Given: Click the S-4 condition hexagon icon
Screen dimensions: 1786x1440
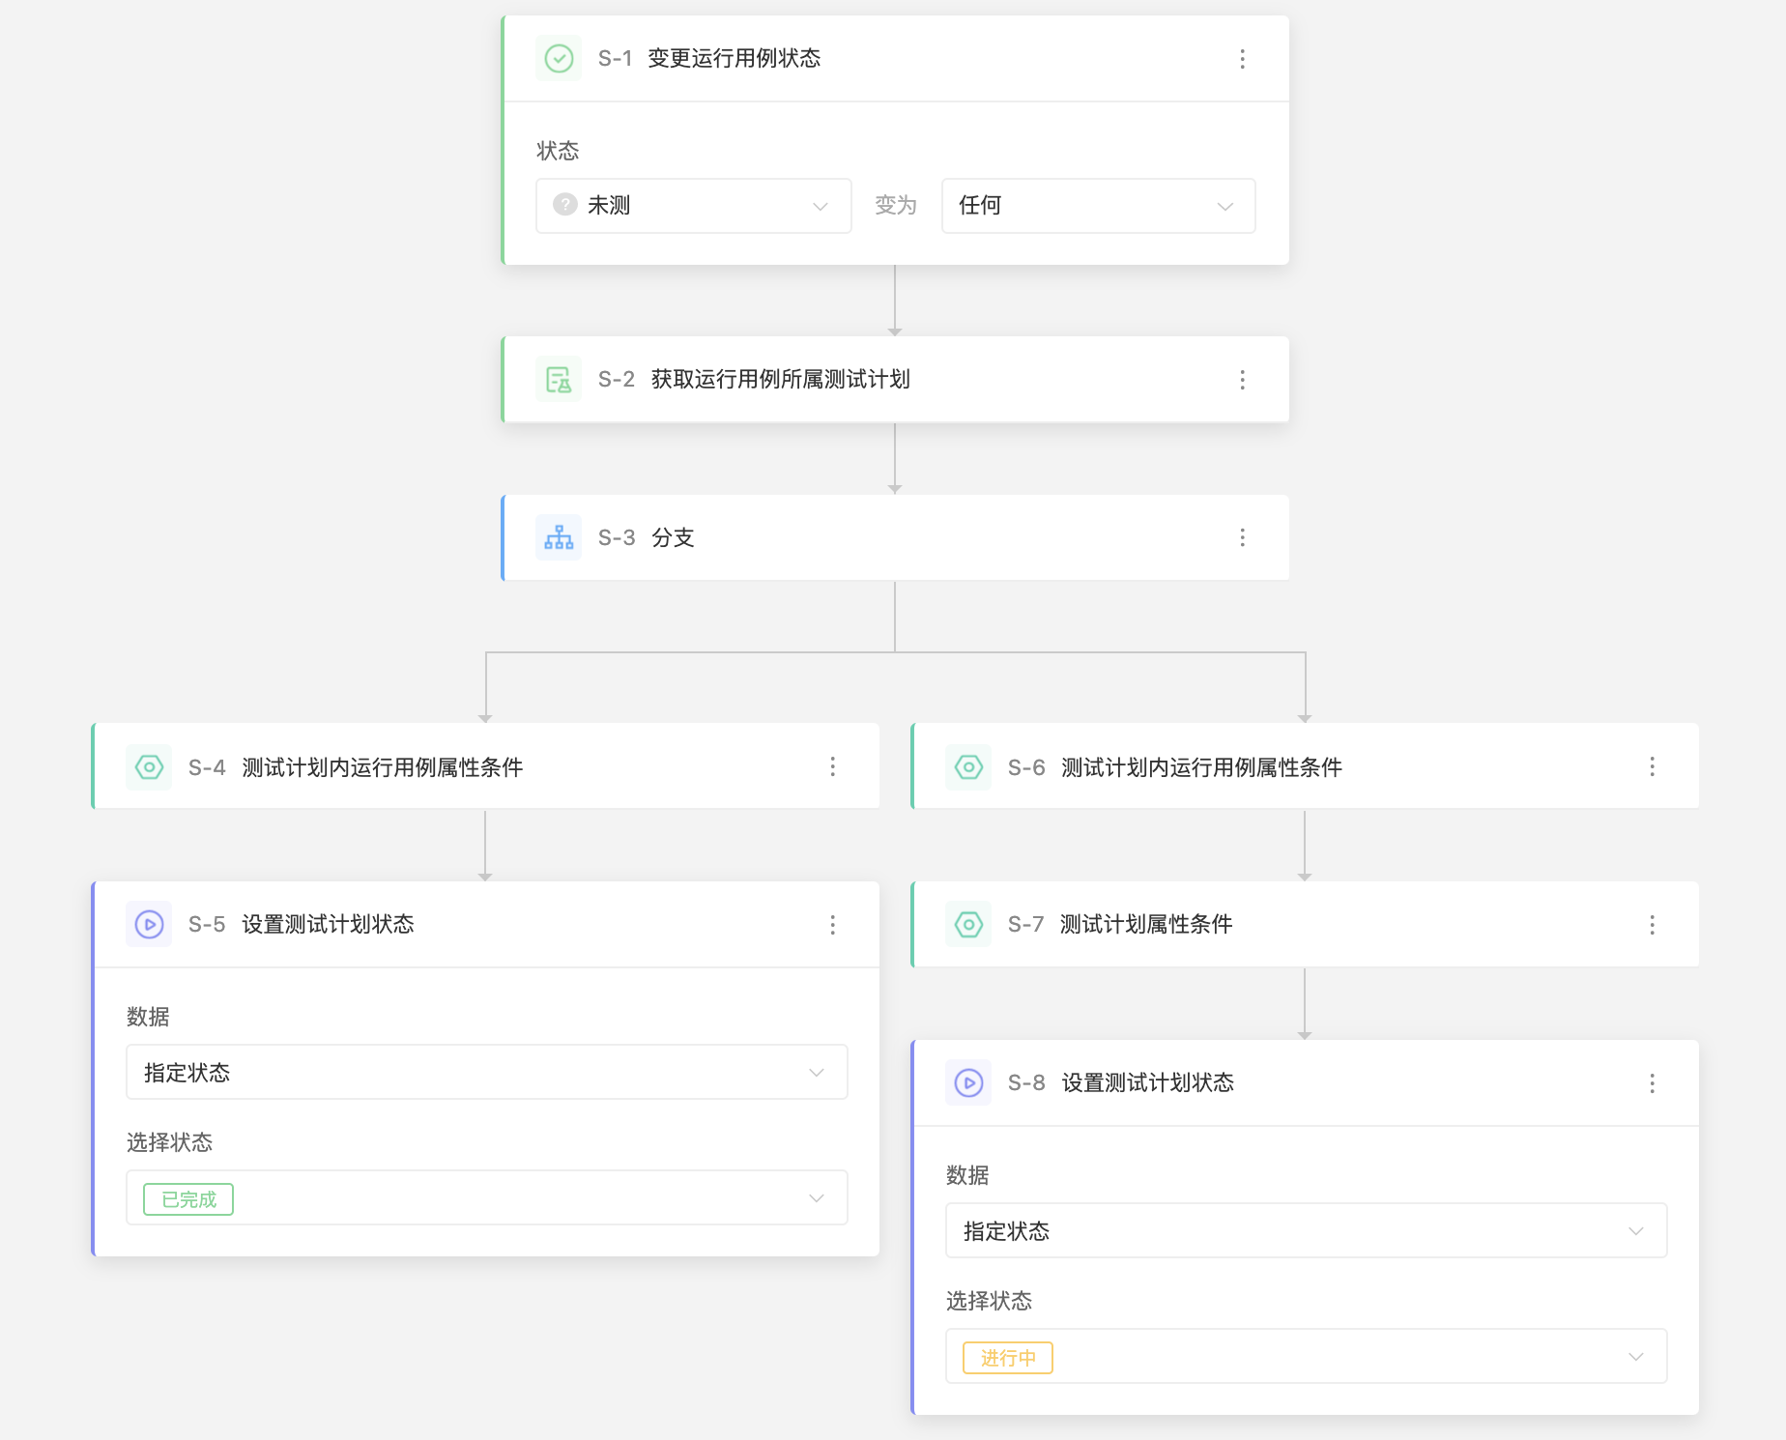Looking at the screenshot, I should [x=149, y=767].
